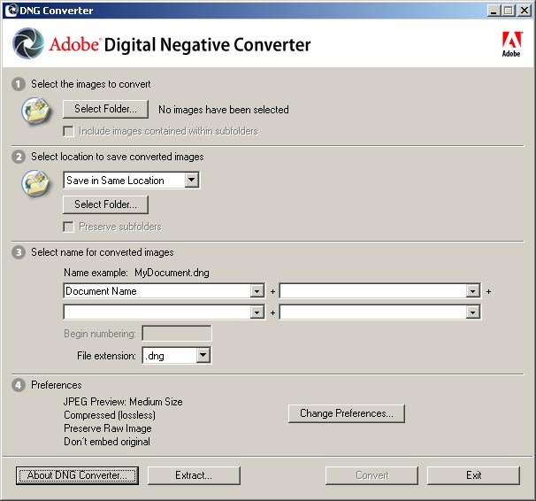The width and height of the screenshot is (536, 501).
Task: Click the Begin numbering input field
Action: pos(177,334)
